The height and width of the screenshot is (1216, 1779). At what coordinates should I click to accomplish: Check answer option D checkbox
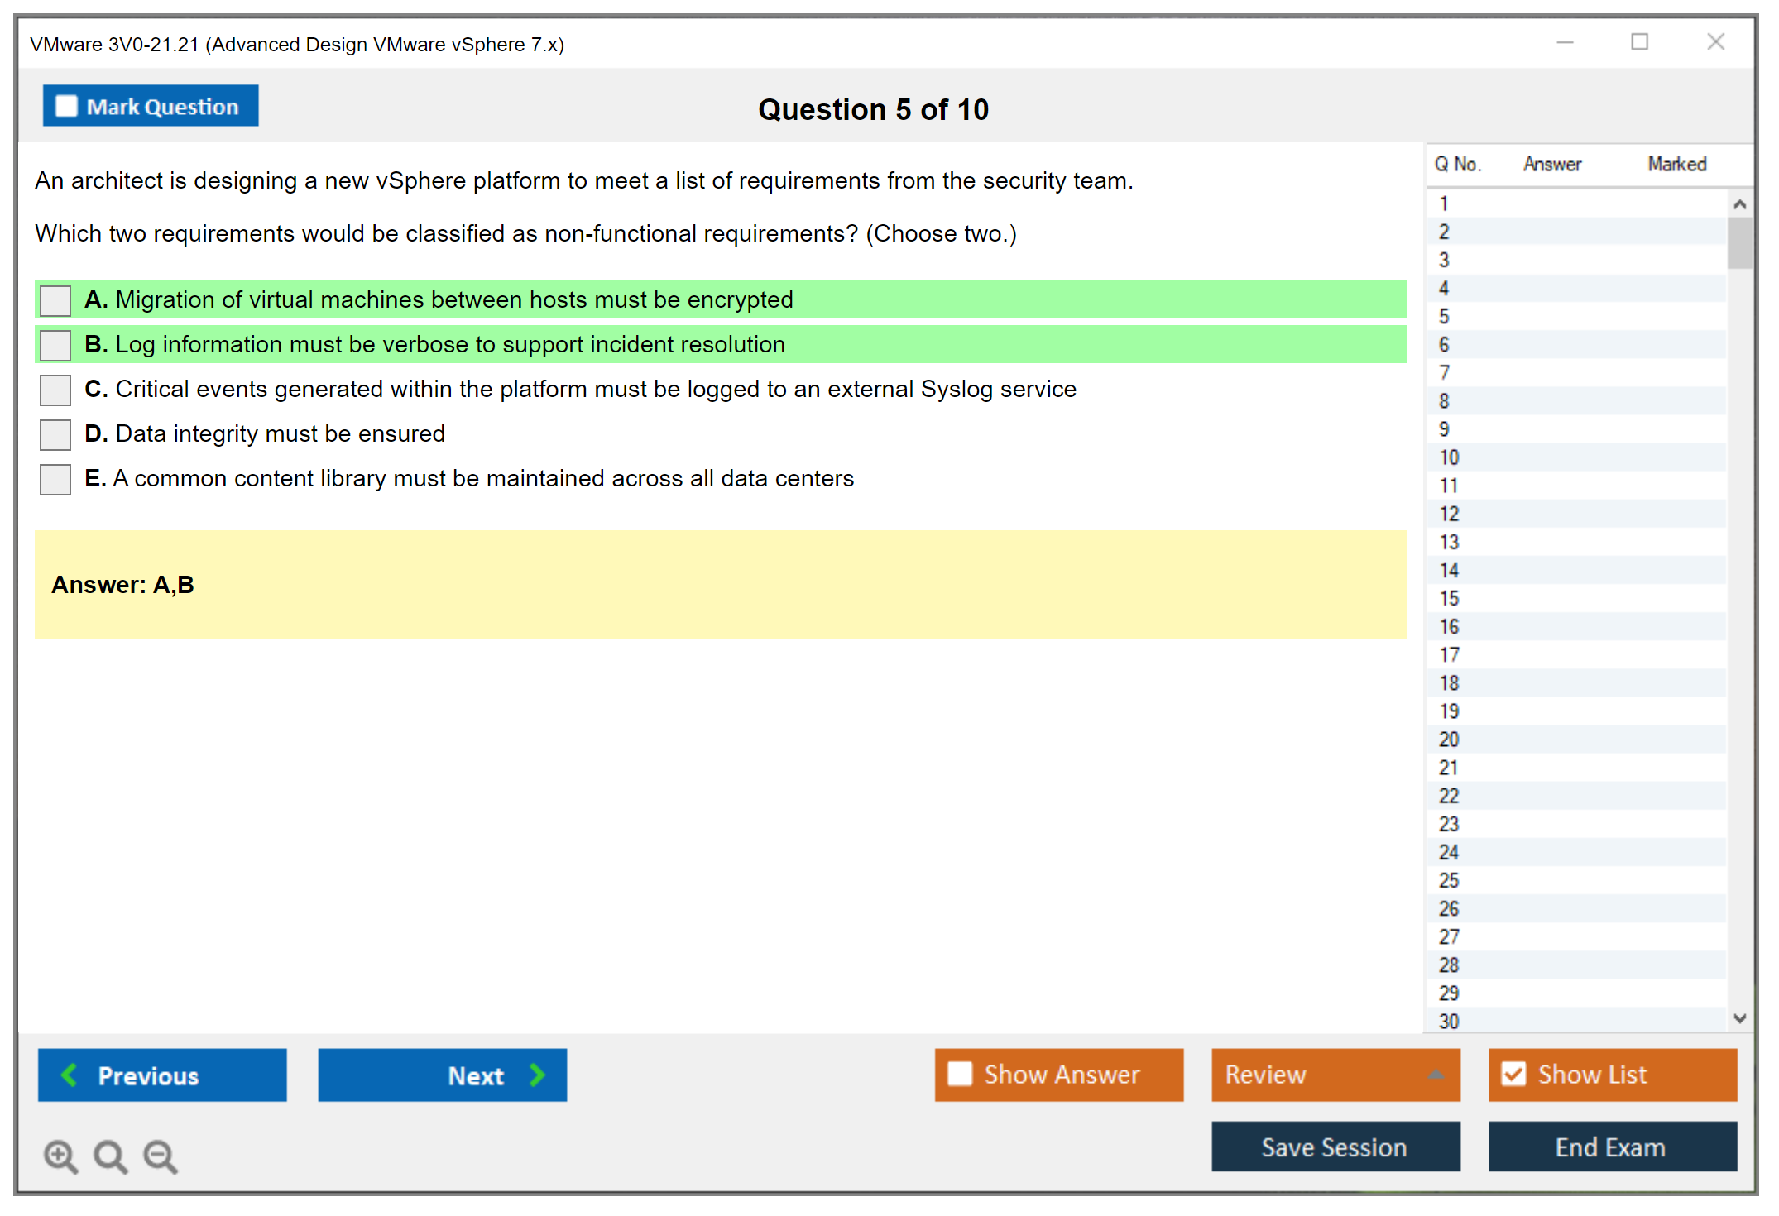pyautogui.click(x=55, y=434)
